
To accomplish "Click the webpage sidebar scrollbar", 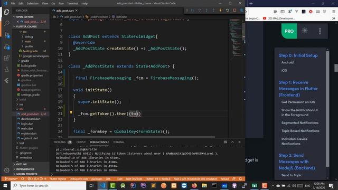I will click(x=327, y=109).
